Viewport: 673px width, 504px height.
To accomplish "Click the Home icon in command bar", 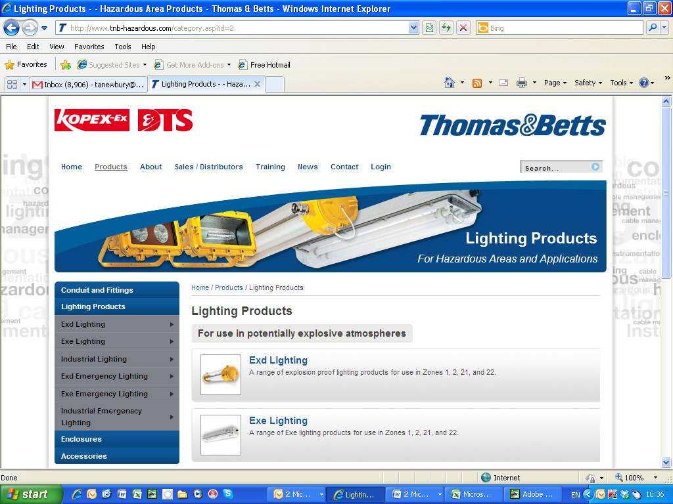I will [450, 83].
